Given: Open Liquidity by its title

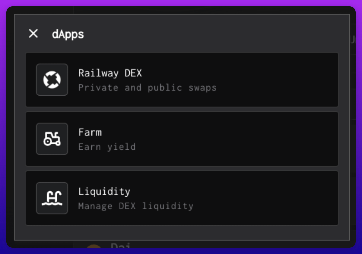Looking at the screenshot, I should (104, 191).
